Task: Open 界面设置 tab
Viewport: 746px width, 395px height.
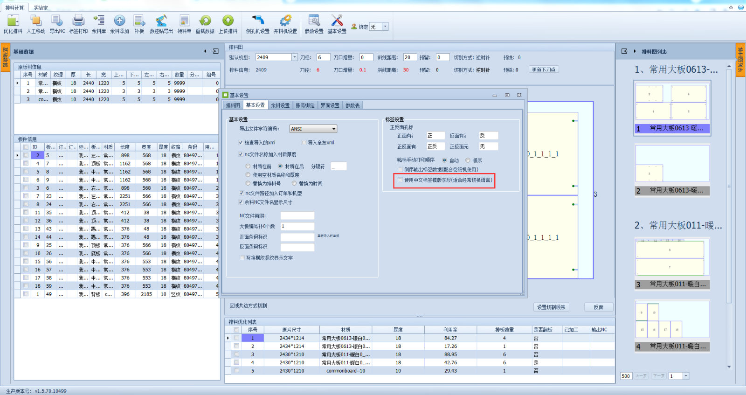Action: [330, 105]
